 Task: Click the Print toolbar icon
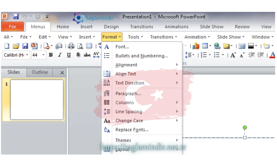tap(71, 46)
